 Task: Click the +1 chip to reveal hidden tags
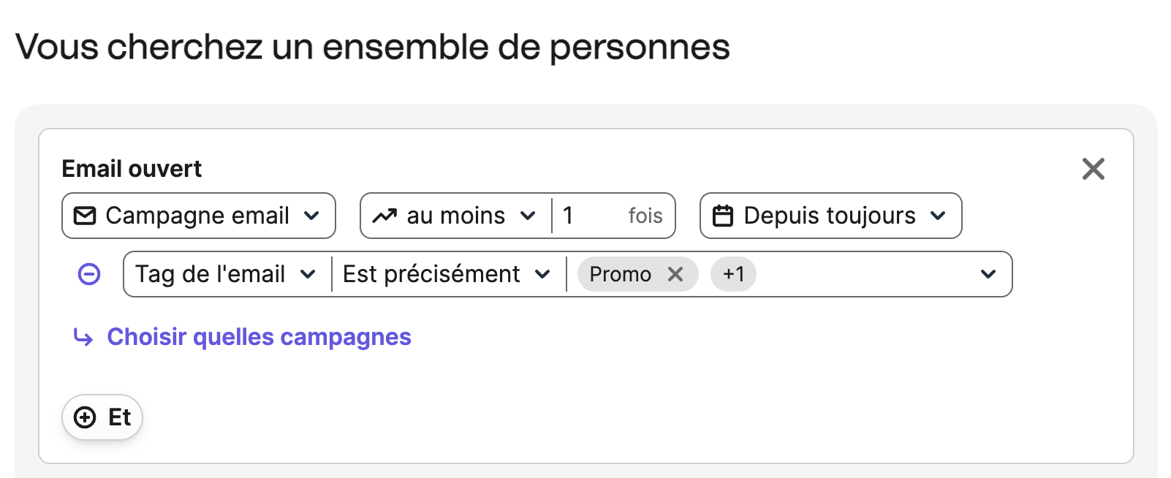coord(733,274)
